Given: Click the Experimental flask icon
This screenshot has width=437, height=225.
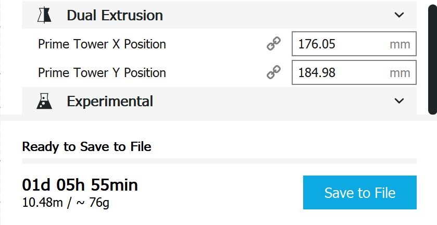Looking at the screenshot, I should click(x=45, y=101).
